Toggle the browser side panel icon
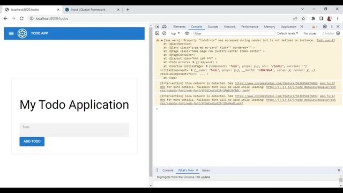The height and width of the screenshot is (193, 343). click(321, 19)
